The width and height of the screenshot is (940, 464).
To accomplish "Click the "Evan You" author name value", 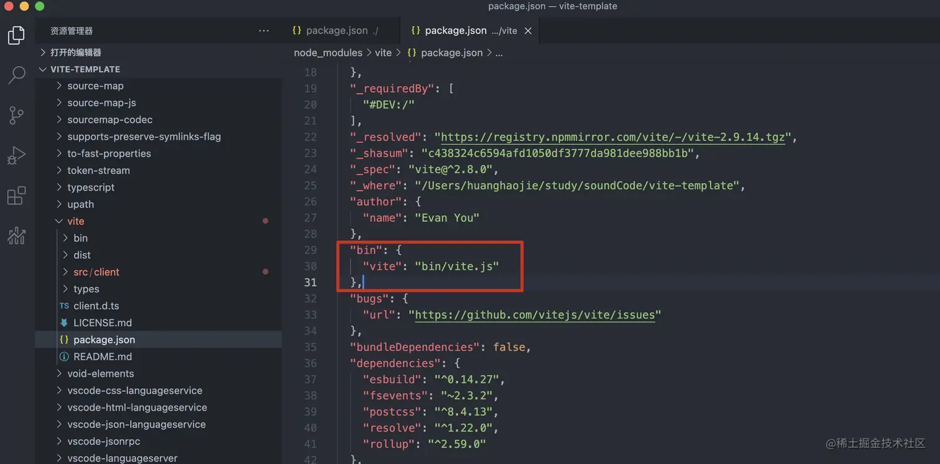I will (447, 217).
